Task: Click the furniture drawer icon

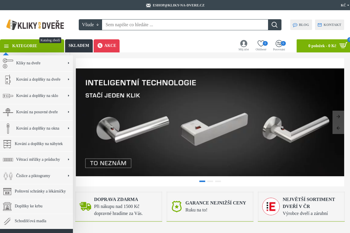Action: [7, 144]
